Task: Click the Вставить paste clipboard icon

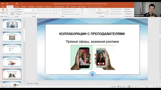Action: pos(3,10)
